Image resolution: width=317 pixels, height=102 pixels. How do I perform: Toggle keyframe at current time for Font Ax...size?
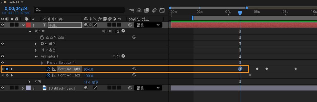(7, 75)
